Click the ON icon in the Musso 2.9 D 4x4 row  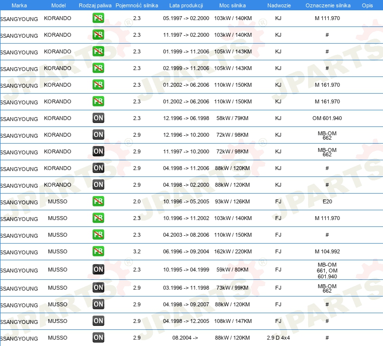(x=98, y=338)
